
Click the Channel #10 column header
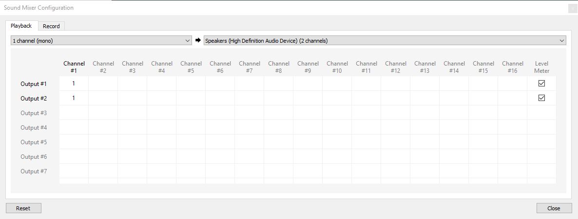[337, 67]
